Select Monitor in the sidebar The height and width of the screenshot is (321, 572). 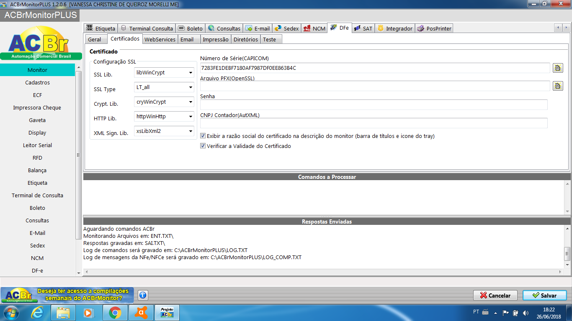point(38,70)
